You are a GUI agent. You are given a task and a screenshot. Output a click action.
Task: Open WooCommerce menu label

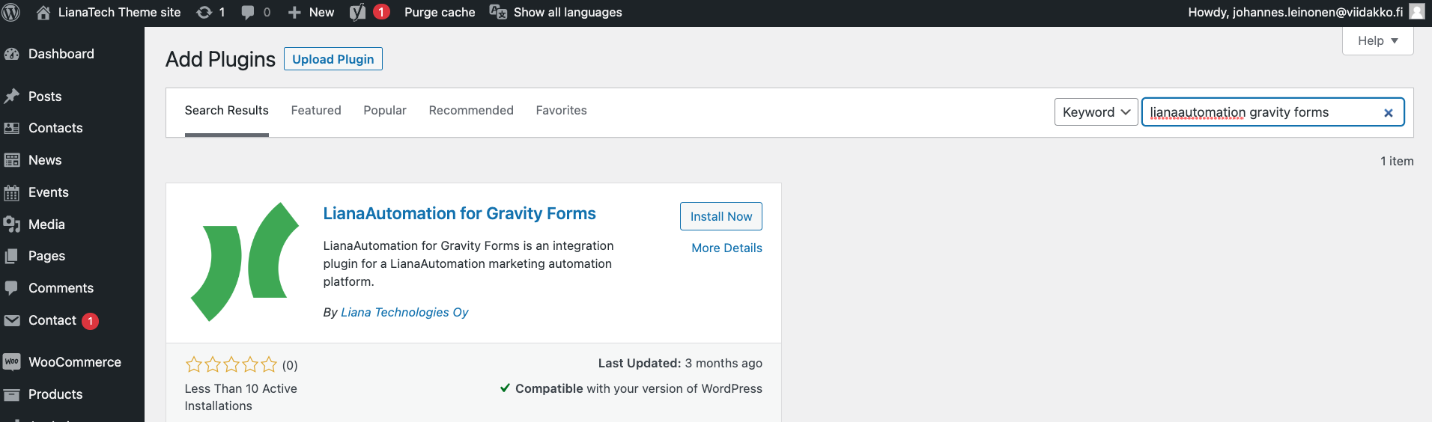75,362
